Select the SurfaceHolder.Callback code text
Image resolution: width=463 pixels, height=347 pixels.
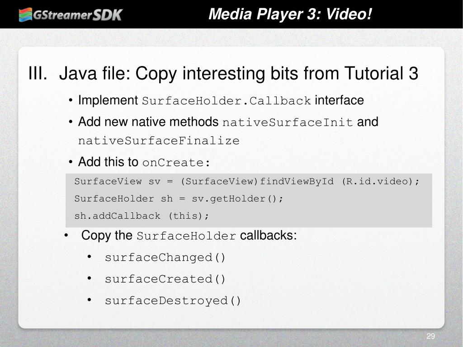pos(226,101)
